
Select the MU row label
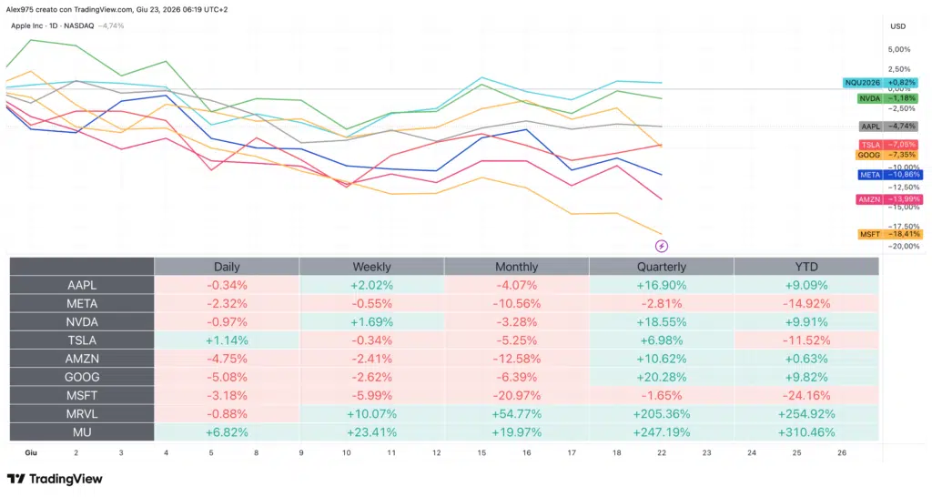coord(82,432)
